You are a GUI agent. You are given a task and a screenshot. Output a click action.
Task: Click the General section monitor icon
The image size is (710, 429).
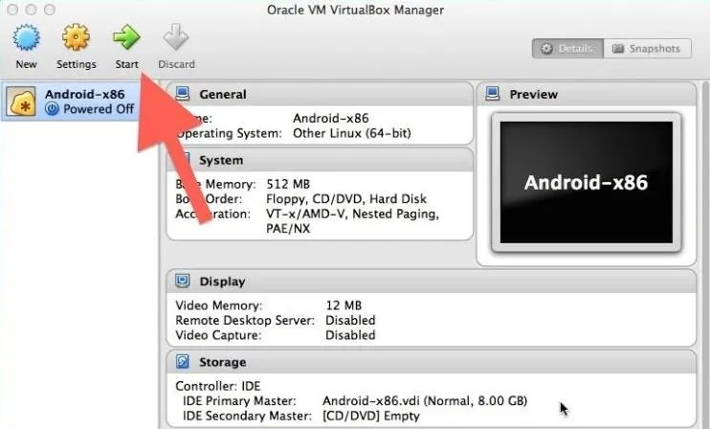coord(183,94)
